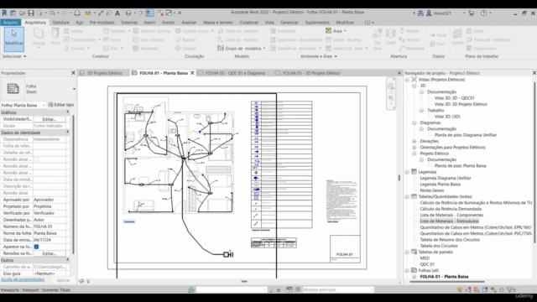Expand Orientações para Projetos Elétricos node

coord(414,148)
